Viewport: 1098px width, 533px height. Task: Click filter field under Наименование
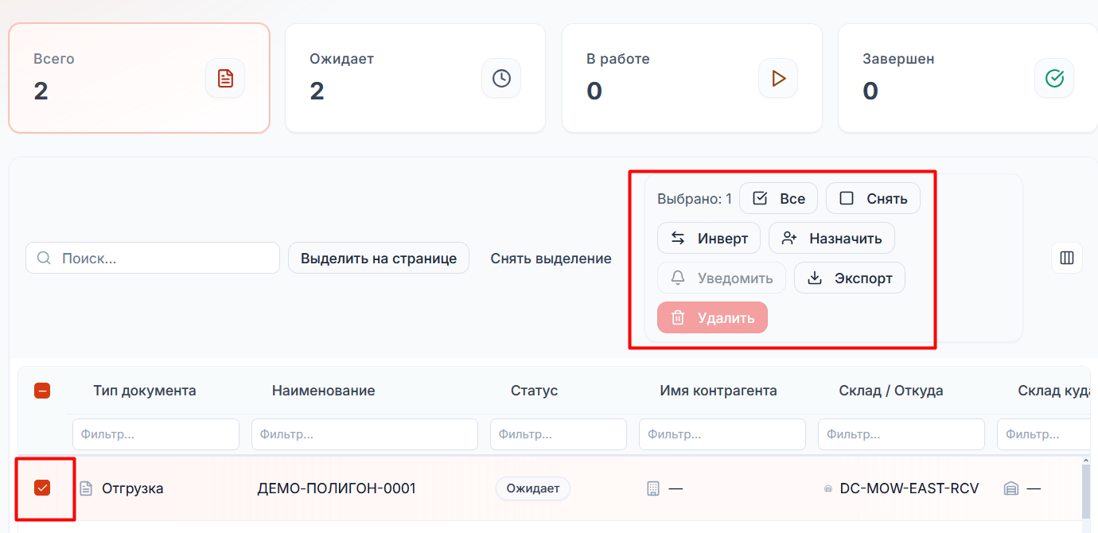(x=364, y=434)
